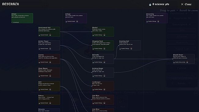Close the Research screen
Viewport: 199px width, 112px height.
click(186, 4)
